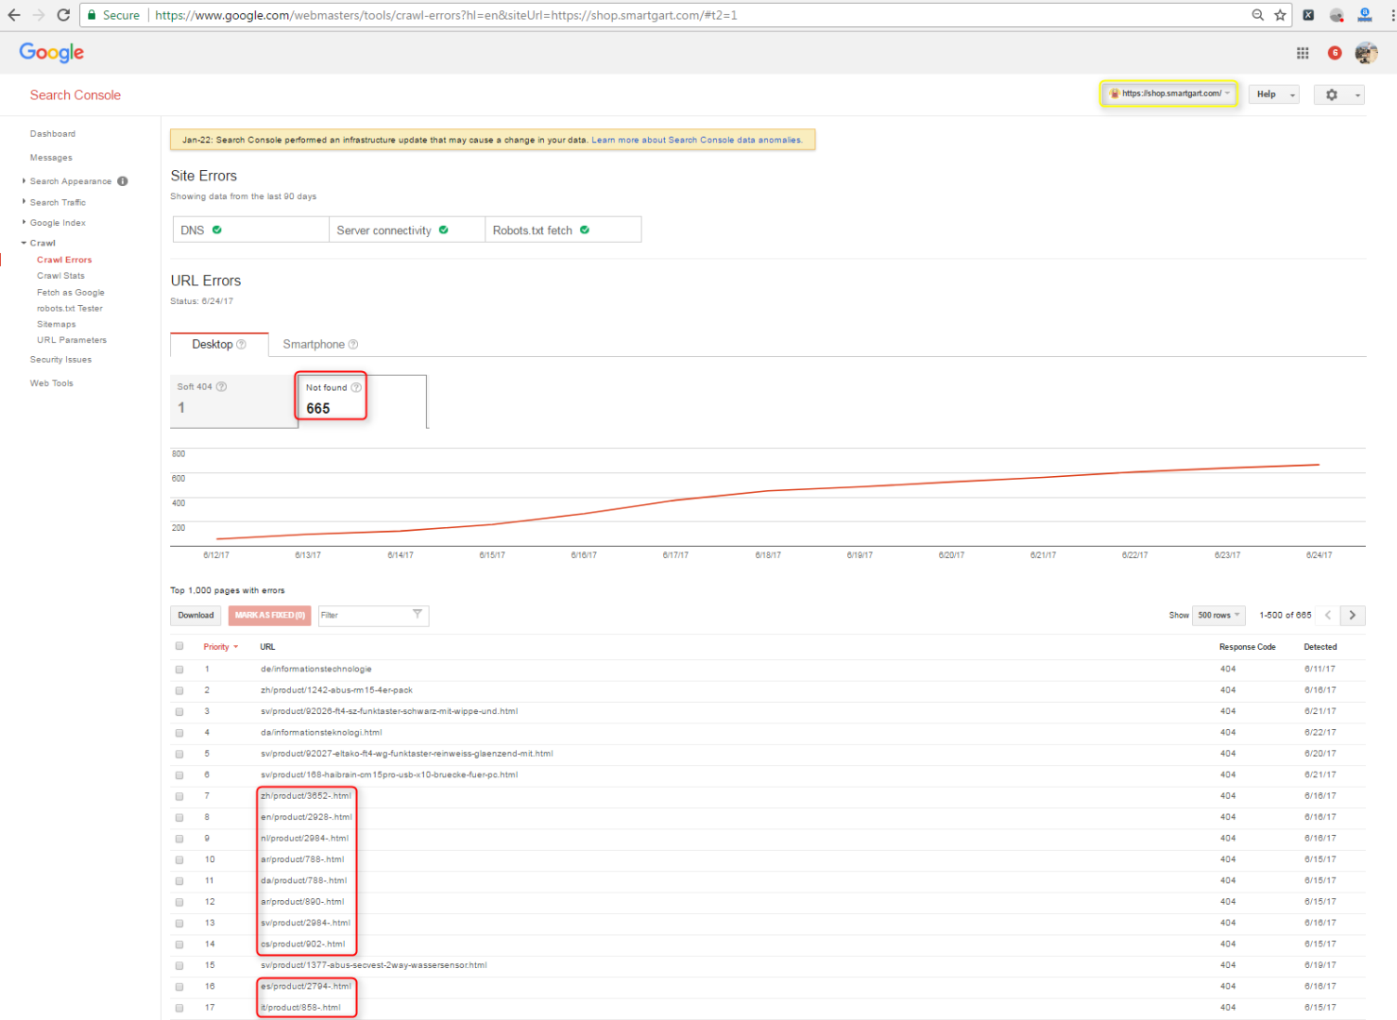Open the zoom magnifier icon in address bar
The height and width of the screenshot is (1020, 1397).
[x=1258, y=15]
